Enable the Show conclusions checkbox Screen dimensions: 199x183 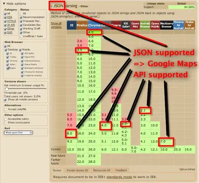point(5,123)
